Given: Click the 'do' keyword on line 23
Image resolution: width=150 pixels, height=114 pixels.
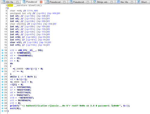Looking at the screenshot, I should coord(11,64).
